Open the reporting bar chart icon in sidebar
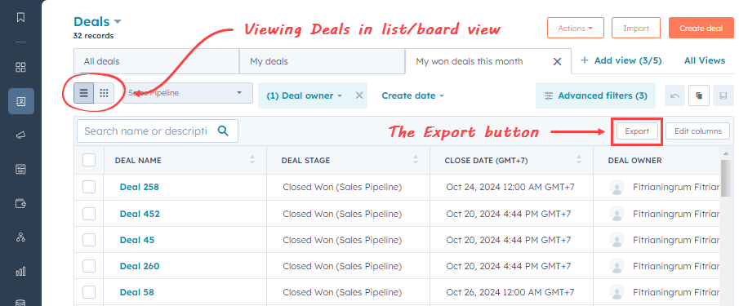This screenshot has width=739, height=306. (x=20, y=272)
